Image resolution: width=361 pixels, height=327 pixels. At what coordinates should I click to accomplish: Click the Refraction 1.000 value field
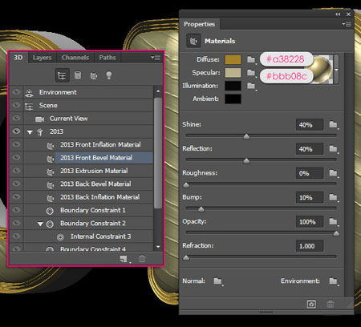pos(310,246)
